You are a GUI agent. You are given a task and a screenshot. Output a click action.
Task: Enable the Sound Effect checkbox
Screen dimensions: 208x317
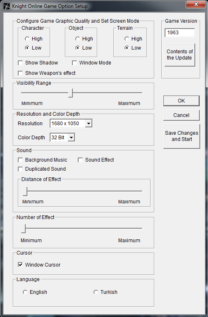[80, 160]
